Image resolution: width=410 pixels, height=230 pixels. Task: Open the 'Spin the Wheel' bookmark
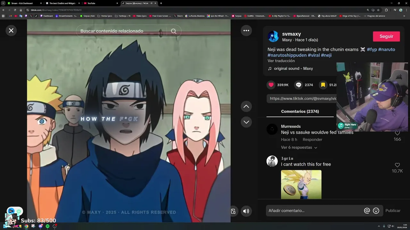(x=218, y=16)
